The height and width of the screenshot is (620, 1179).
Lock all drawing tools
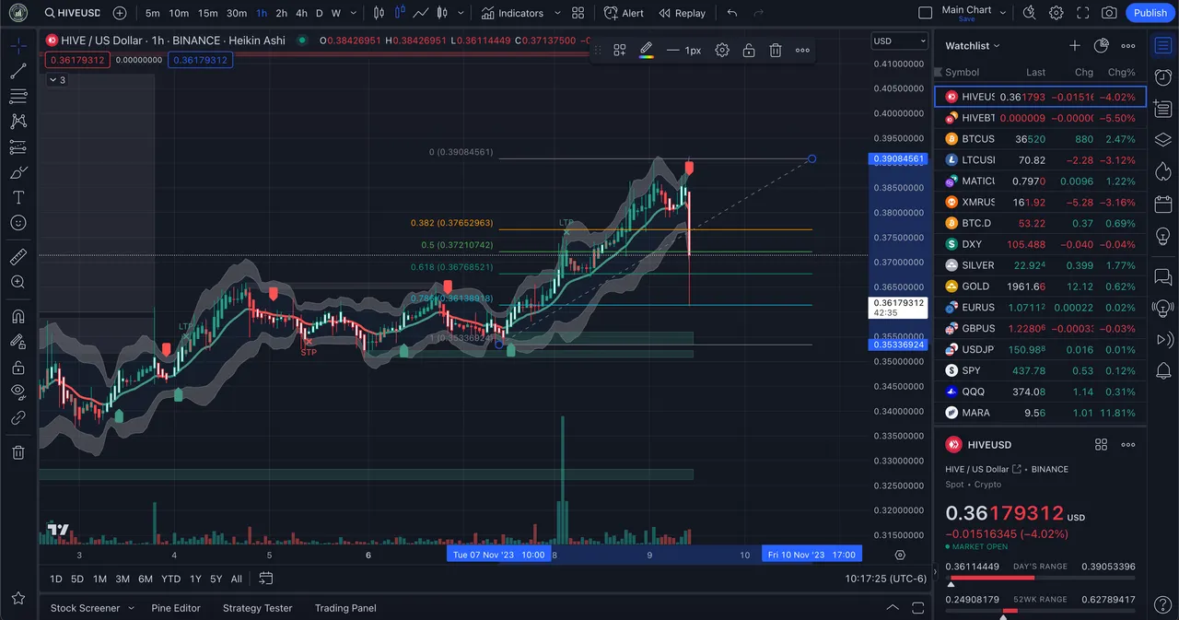pos(18,368)
